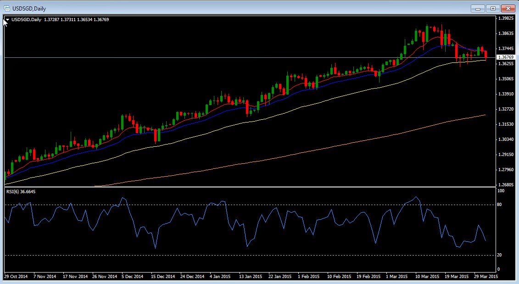Click date label 4 Jan 2015
This screenshot has width=519, height=284.
pyautogui.click(x=220, y=276)
